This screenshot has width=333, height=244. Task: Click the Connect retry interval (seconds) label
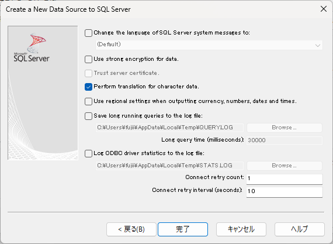pos(197,190)
